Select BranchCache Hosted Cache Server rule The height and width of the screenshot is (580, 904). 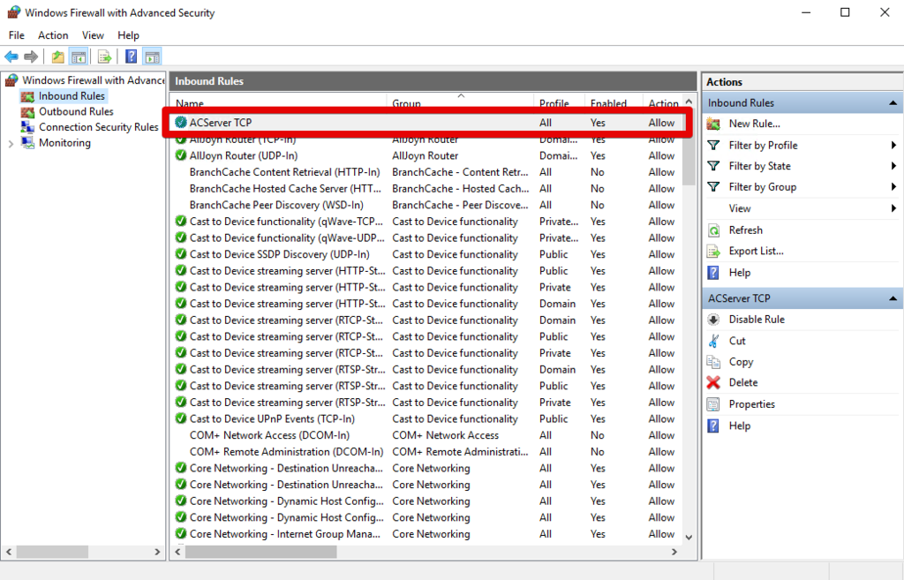click(x=426, y=189)
